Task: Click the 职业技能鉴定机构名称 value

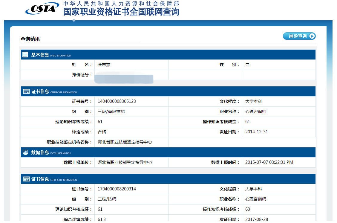Action: click(125, 142)
